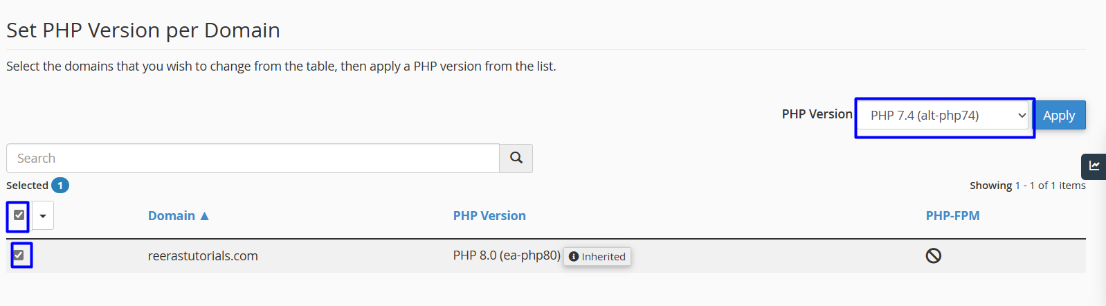The width and height of the screenshot is (1106, 306).
Task: Sort by the PHP Version column header
Action: pos(489,216)
